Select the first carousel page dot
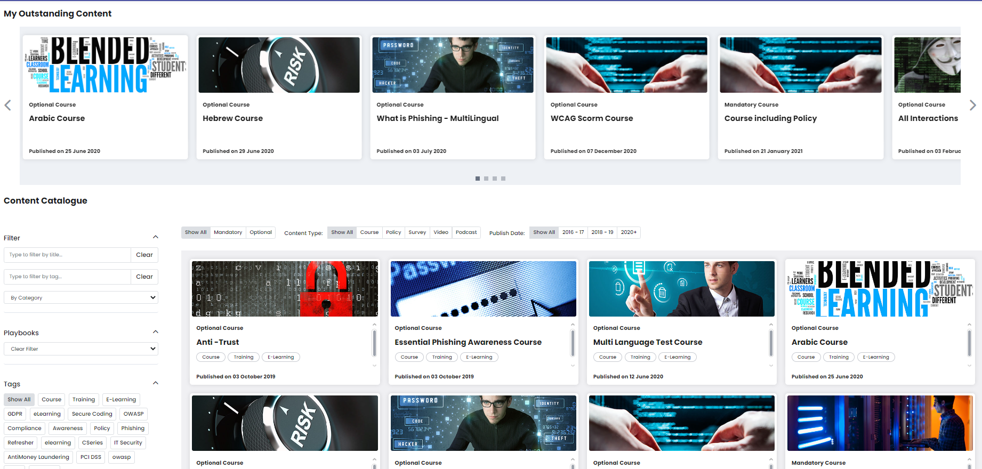 click(478, 179)
